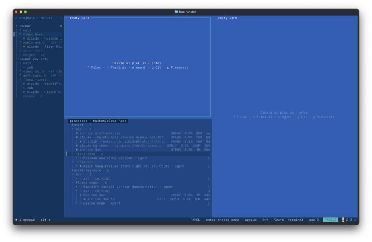Click the ring icon beside Release new alpha version
Viewport: 372px width, 242px height.
click(81, 158)
